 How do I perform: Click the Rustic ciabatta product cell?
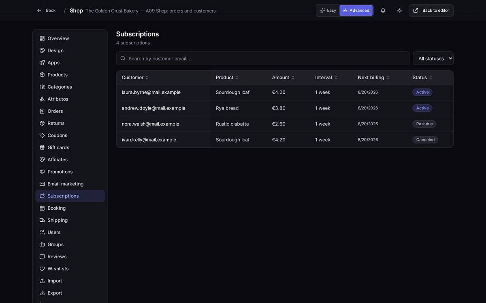point(232,124)
